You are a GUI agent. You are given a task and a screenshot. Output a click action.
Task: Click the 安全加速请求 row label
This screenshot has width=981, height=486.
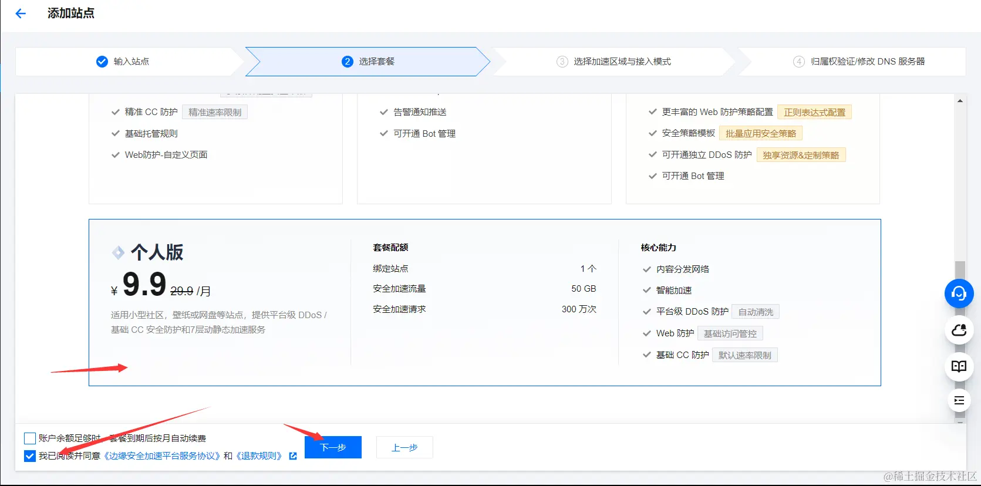tap(399, 309)
